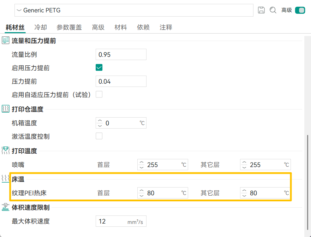Click the 打印温度 nozzle section icon
Viewport: 311px width, 237px height.
pyautogui.click(x=6, y=151)
